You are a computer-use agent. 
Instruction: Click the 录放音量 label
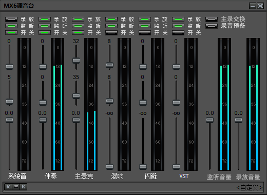248,177
